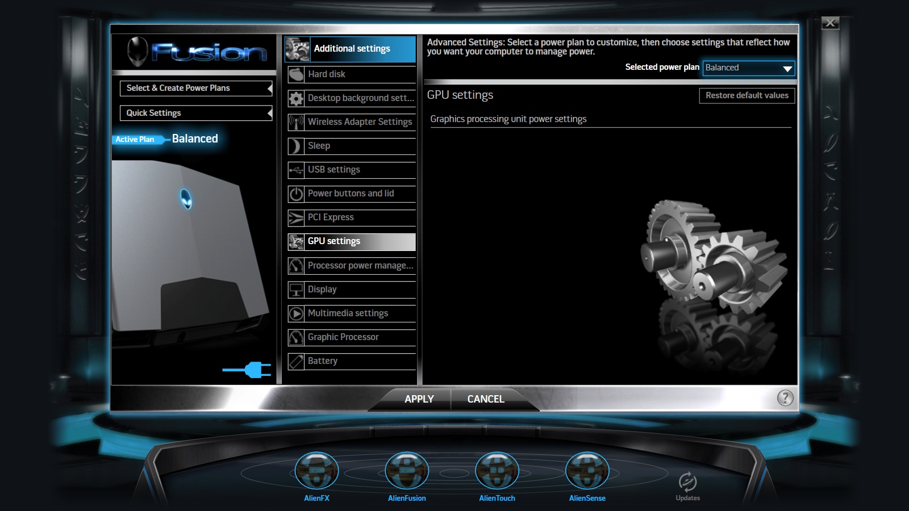
Task: Open help with the question mark icon
Action: [x=785, y=398]
